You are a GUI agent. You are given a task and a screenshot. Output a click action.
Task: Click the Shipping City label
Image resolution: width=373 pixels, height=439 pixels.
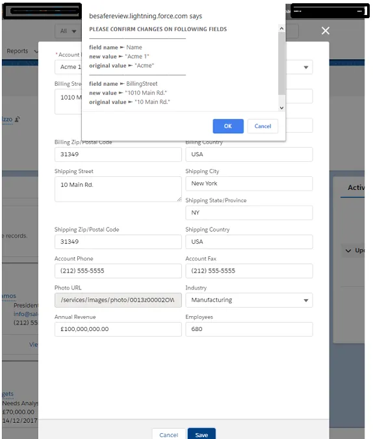coord(202,171)
